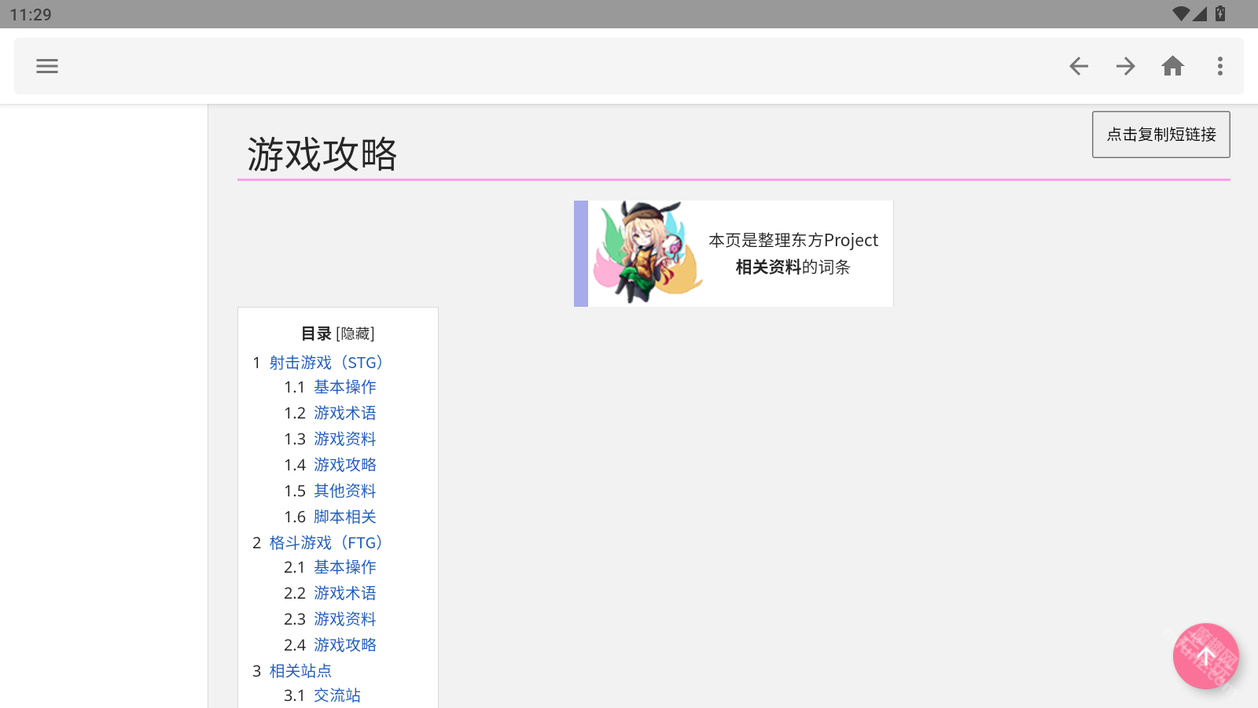Open the three-dot overflow menu
This screenshot has width=1258, height=708.
coord(1219,66)
